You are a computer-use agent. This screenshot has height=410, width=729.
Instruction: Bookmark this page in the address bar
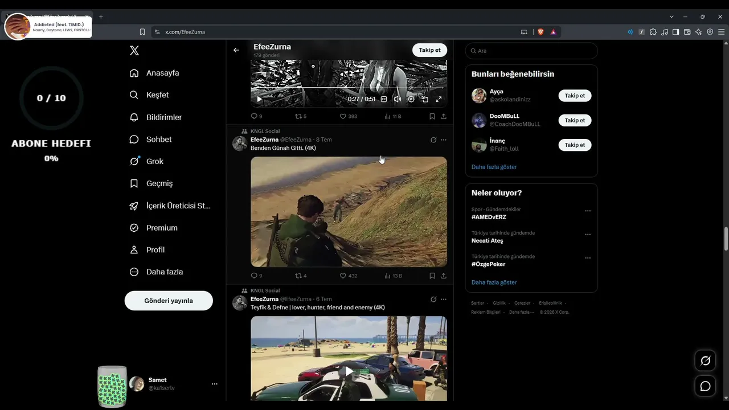142,32
